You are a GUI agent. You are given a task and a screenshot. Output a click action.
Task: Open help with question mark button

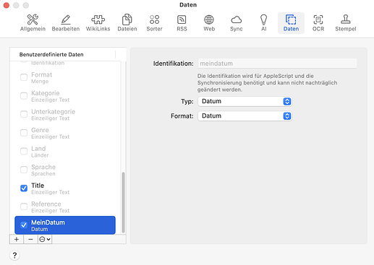pos(14,255)
